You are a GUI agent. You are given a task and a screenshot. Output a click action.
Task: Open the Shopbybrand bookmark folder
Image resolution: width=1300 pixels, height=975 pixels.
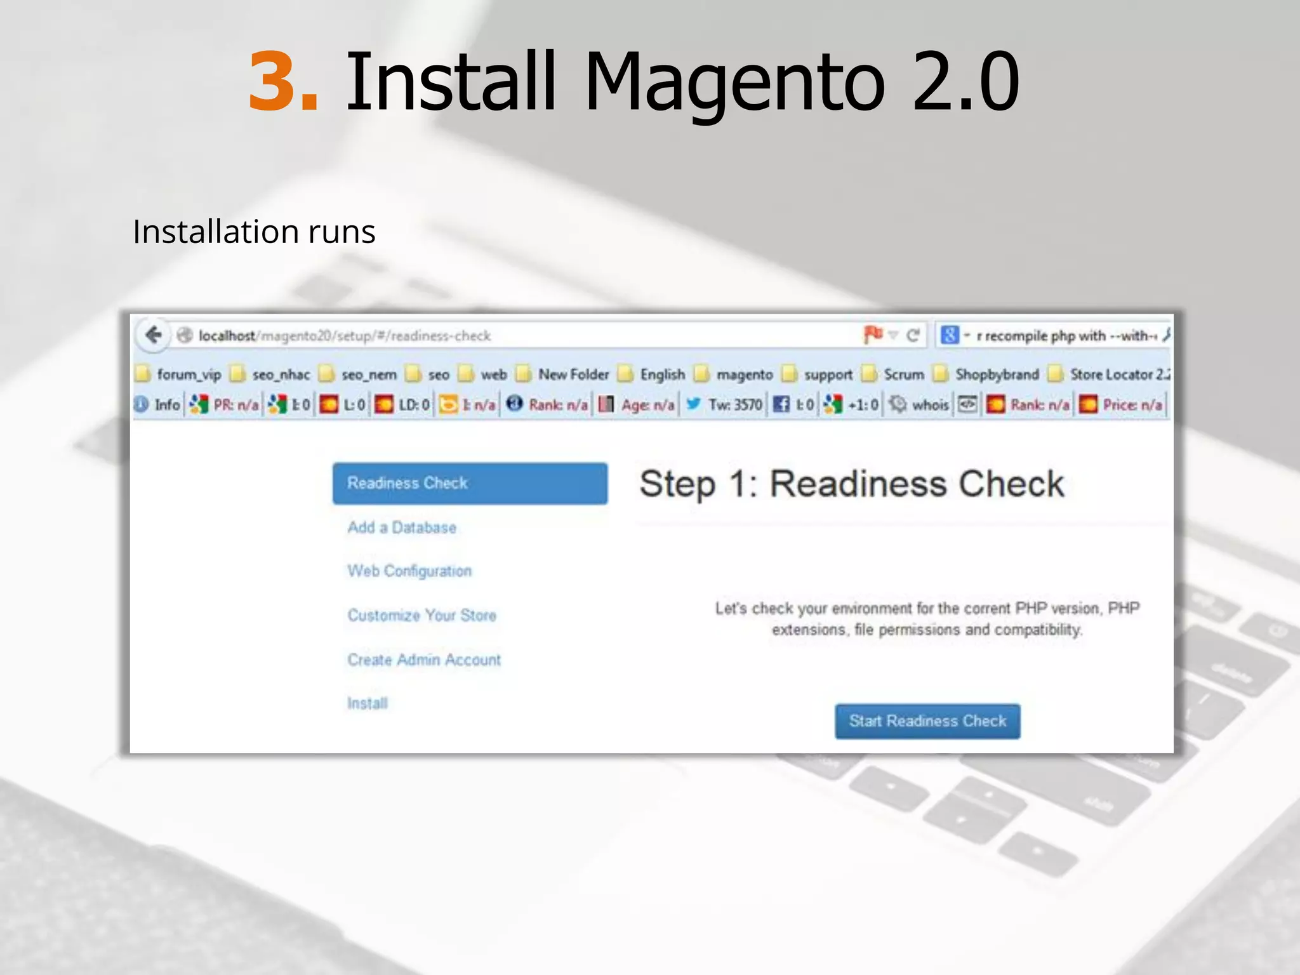(986, 375)
